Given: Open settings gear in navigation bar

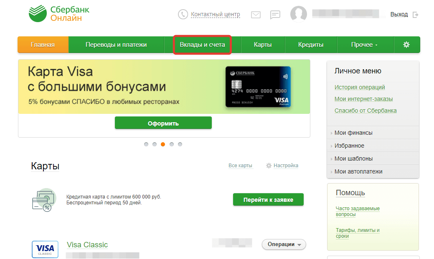Looking at the screenshot, I should [406, 45].
